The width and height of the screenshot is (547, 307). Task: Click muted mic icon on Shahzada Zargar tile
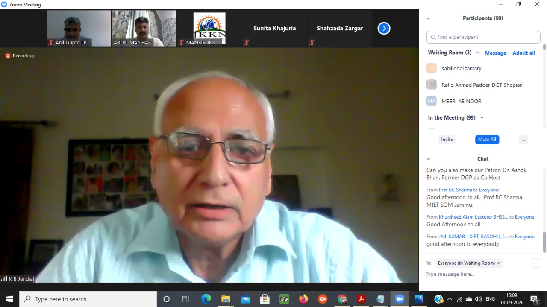pos(312,43)
